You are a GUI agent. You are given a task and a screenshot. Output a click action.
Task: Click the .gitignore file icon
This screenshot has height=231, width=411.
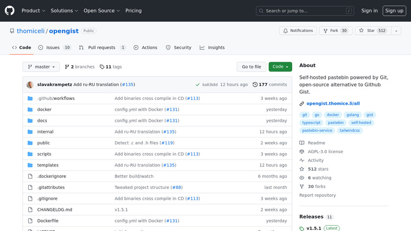coord(30,199)
